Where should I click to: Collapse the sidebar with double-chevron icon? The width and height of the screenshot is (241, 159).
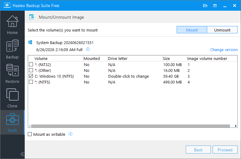[22, 154]
